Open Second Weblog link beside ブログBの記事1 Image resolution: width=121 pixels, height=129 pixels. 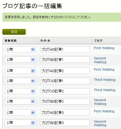100,60
